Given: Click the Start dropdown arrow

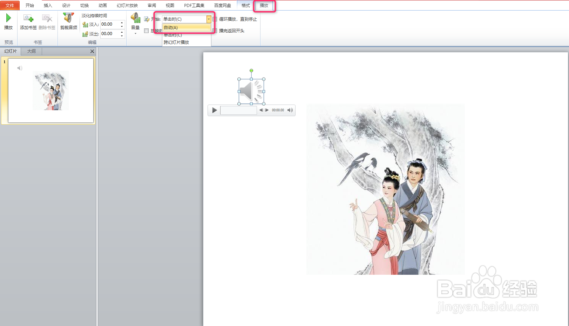Looking at the screenshot, I should click(x=209, y=19).
